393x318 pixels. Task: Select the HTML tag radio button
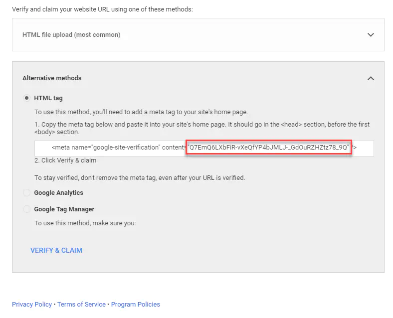tap(27, 98)
